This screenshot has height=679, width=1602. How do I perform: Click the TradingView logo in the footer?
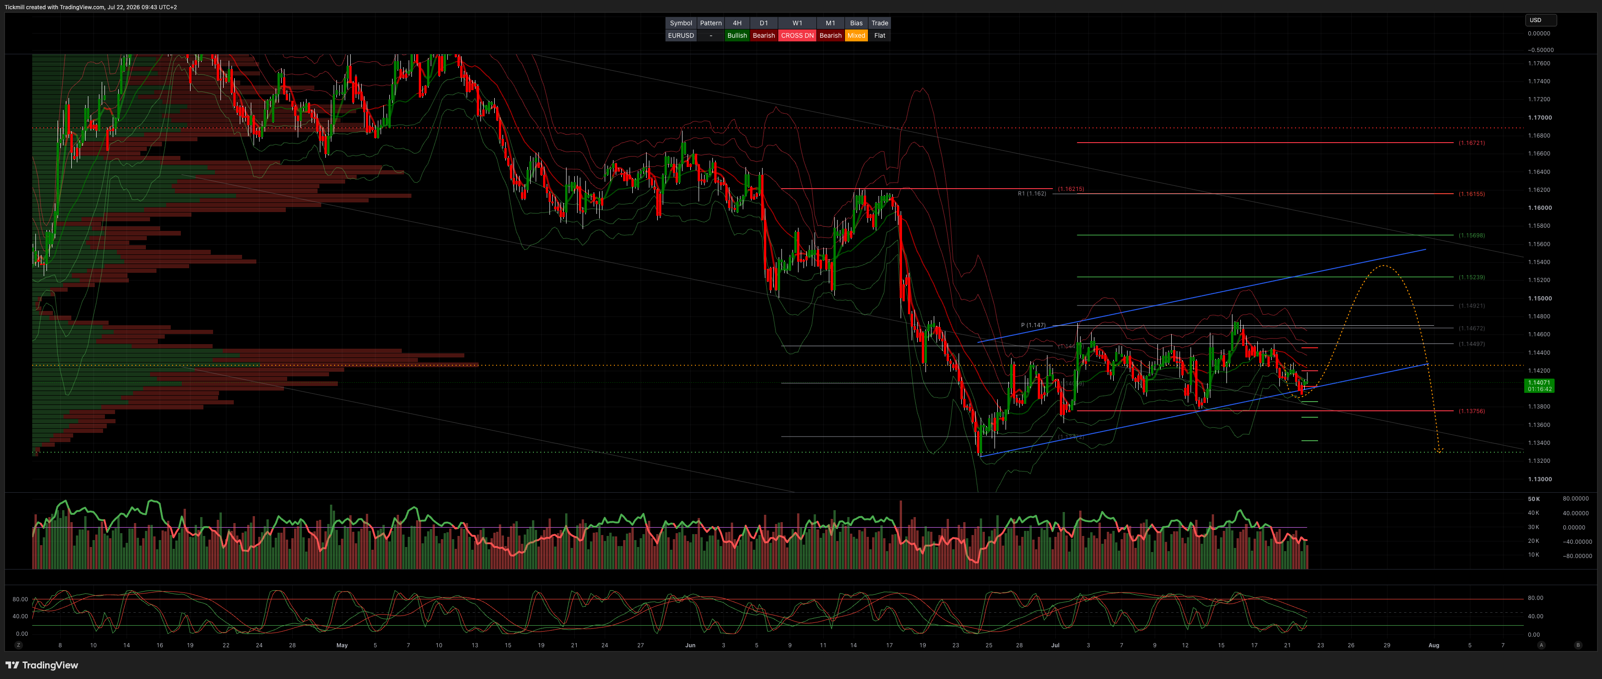pos(42,665)
